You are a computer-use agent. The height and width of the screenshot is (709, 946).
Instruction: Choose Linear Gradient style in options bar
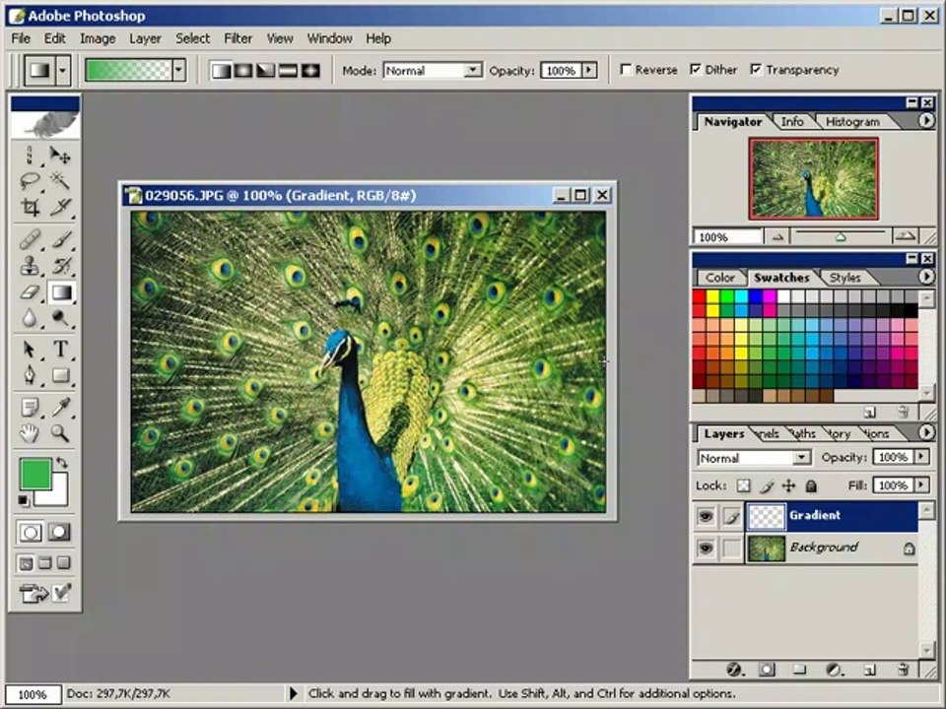coord(221,71)
